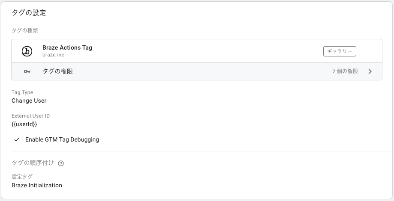
Task: Click the Braze Initialization setup tag
Action: pos(37,186)
